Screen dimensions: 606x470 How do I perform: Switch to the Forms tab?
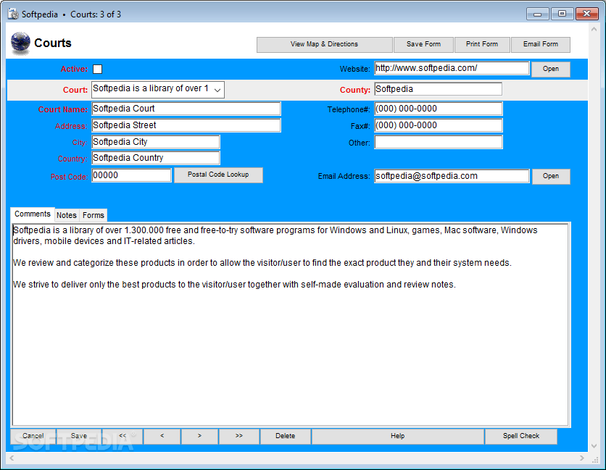click(x=93, y=215)
